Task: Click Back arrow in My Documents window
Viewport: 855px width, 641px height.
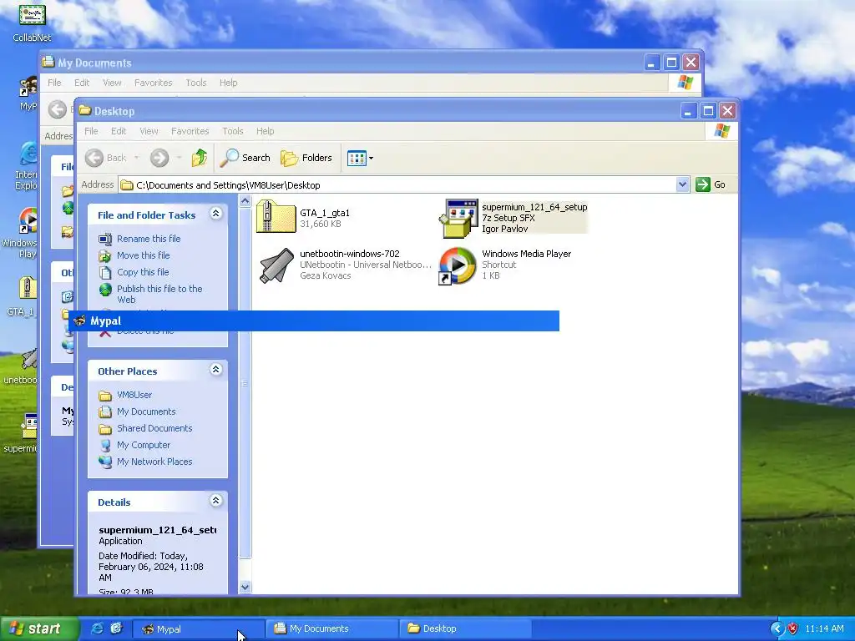Action: 58,109
